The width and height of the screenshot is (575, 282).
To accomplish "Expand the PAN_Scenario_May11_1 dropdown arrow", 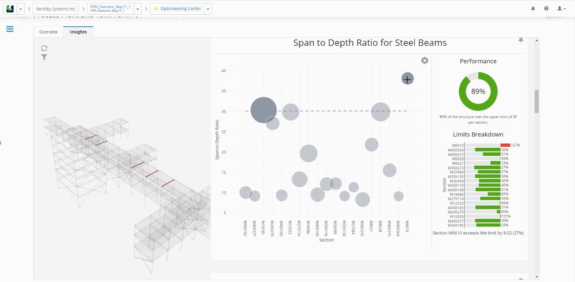I will click(138, 9).
